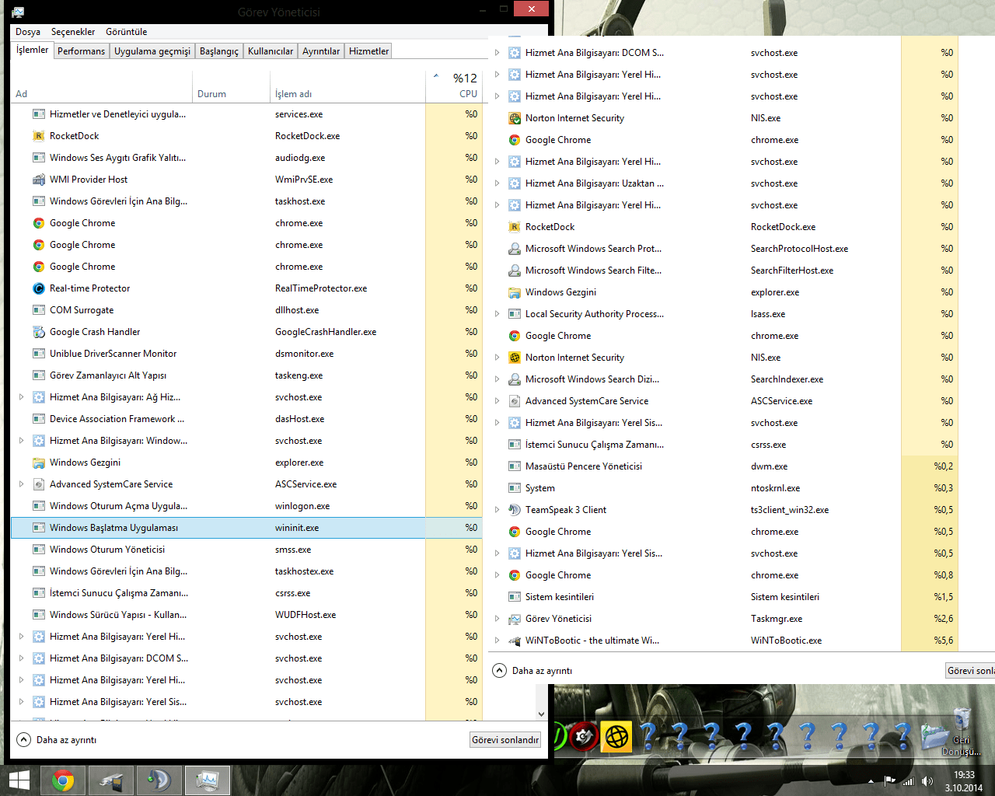Open the Windows Start button
Image resolution: width=995 pixels, height=796 pixels.
pyautogui.click(x=19, y=780)
